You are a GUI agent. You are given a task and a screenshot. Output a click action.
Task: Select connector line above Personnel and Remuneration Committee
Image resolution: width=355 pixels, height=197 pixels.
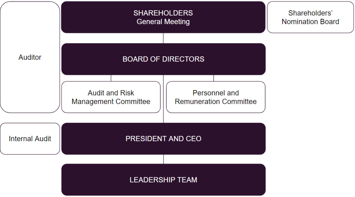pyautogui.click(x=213, y=78)
